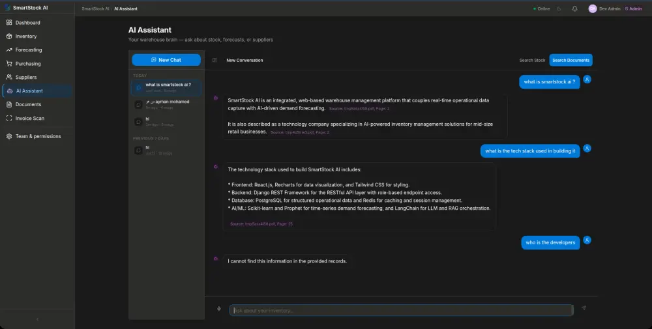The image size is (652, 329).
Task: Click the SmartStock AI logo
Action: click(26, 8)
